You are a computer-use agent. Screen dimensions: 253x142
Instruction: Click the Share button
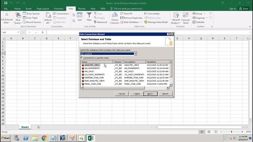[244, 9]
